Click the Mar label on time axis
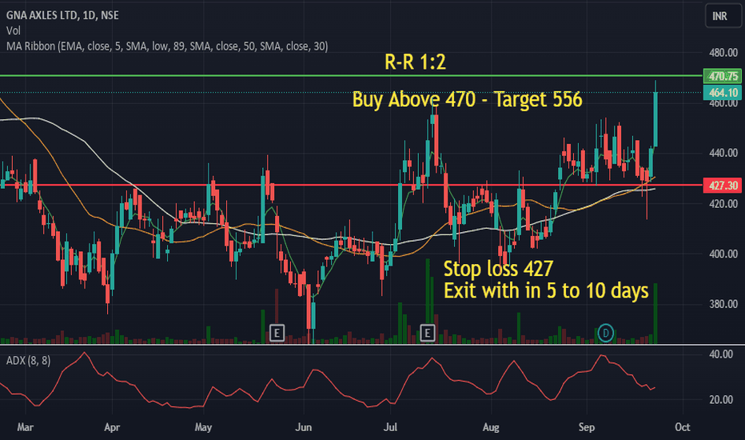 tap(26, 427)
